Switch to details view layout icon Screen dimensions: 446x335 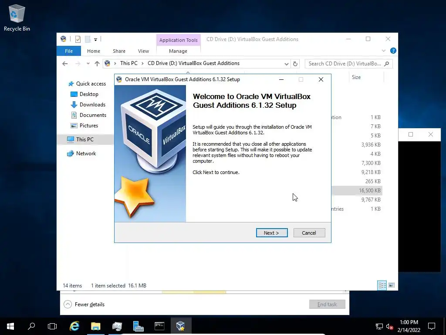pos(382,285)
